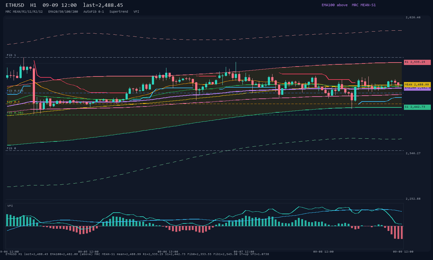Image resolution: width=433 pixels, height=260 pixels.
Task: Click the 09-08 12:00 time axis label
Action: pyautogui.click(x=324, y=252)
